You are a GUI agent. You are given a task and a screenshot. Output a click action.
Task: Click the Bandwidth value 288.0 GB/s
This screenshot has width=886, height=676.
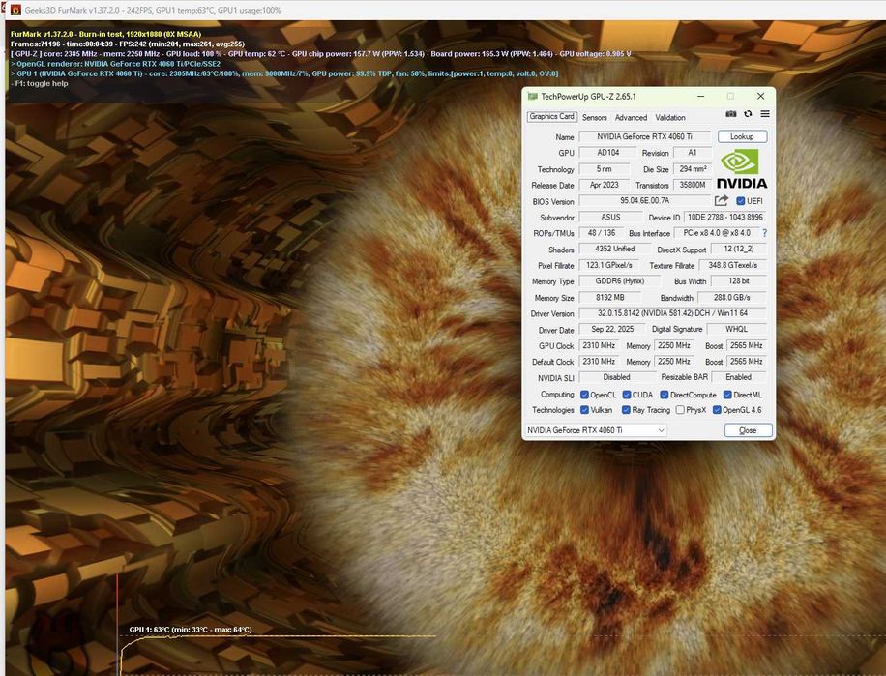pyautogui.click(x=732, y=298)
